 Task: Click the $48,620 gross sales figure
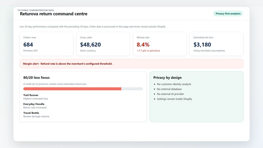tap(90, 45)
